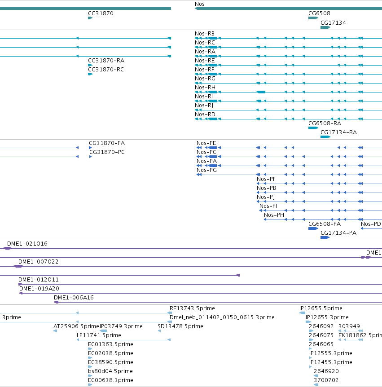382x387 pixels.
Task: Click the IP12455.3prime EST label
Action: point(331,362)
